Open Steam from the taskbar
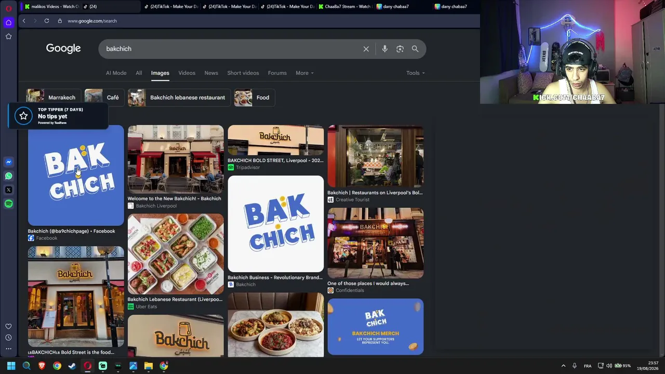Screen dimensions: 665x374 72,366
